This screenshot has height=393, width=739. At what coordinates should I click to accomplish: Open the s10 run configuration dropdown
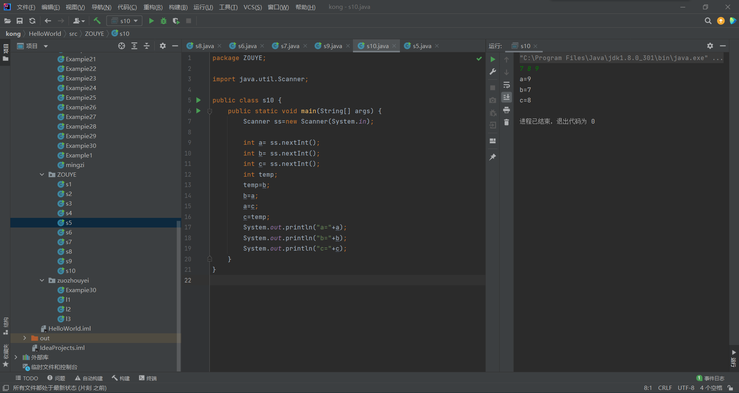tap(125, 21)
